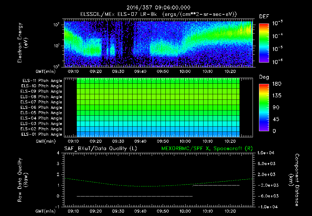Click GMT(min) label under the electron spectrogram
The image size is (312, 216).
[x=46, y=71]
